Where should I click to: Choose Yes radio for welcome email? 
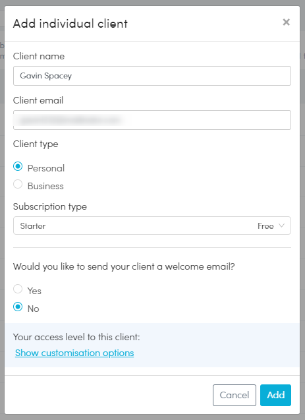click(x=18, y=289)
